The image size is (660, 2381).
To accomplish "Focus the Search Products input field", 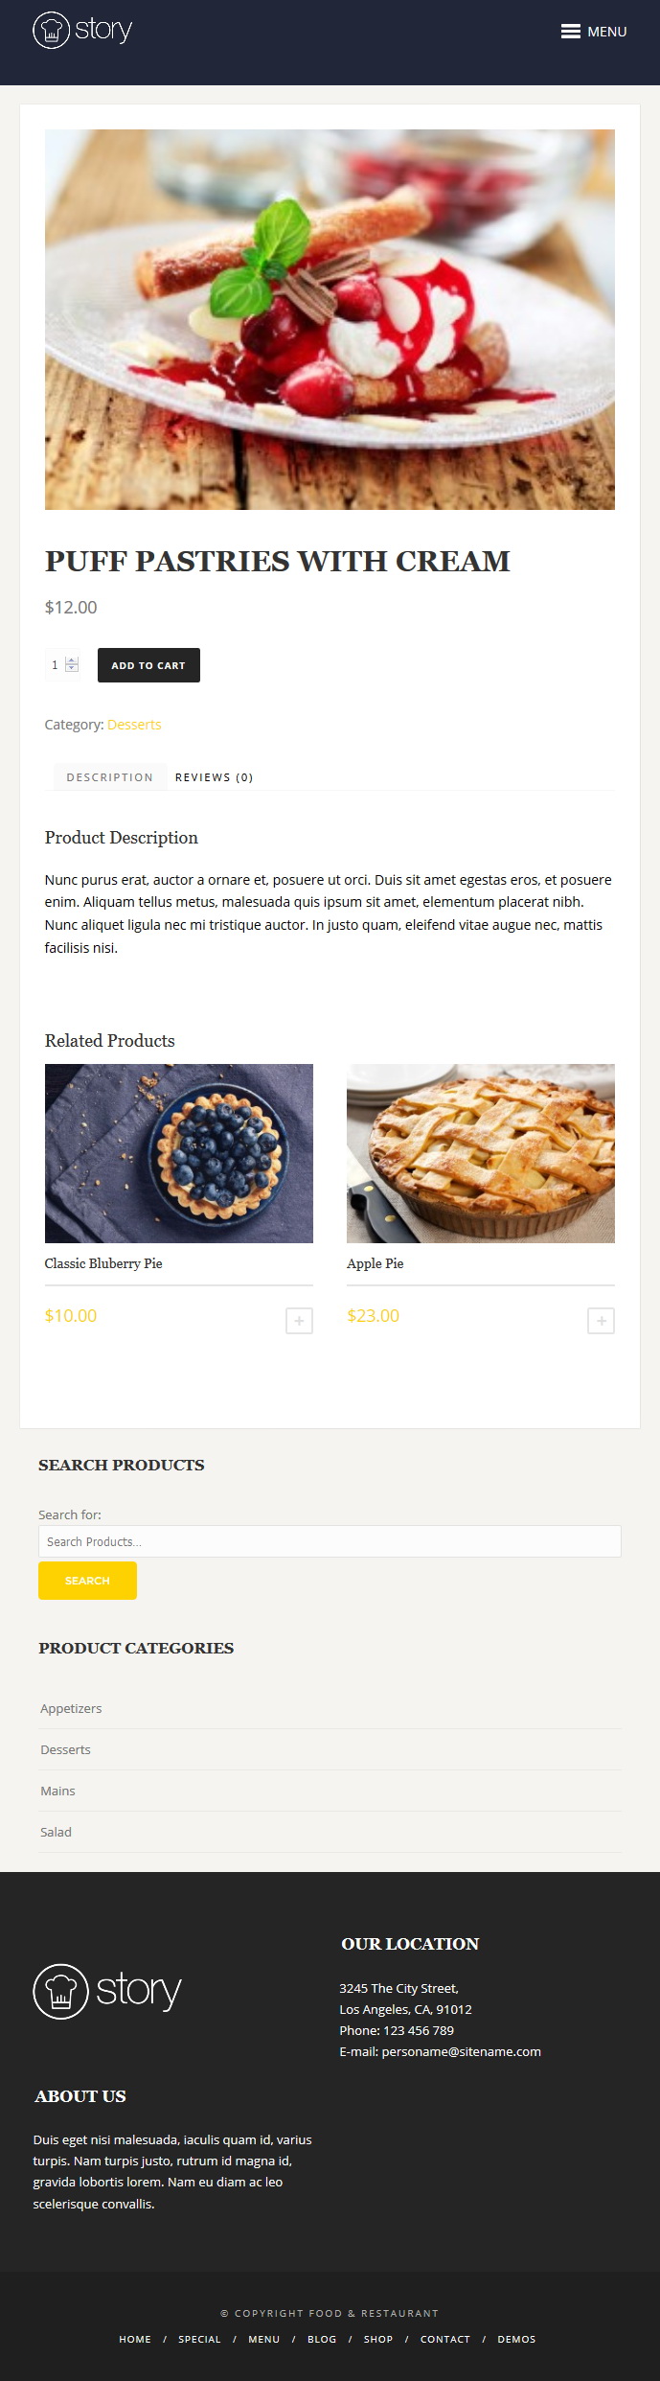I will coord(330,1541).
